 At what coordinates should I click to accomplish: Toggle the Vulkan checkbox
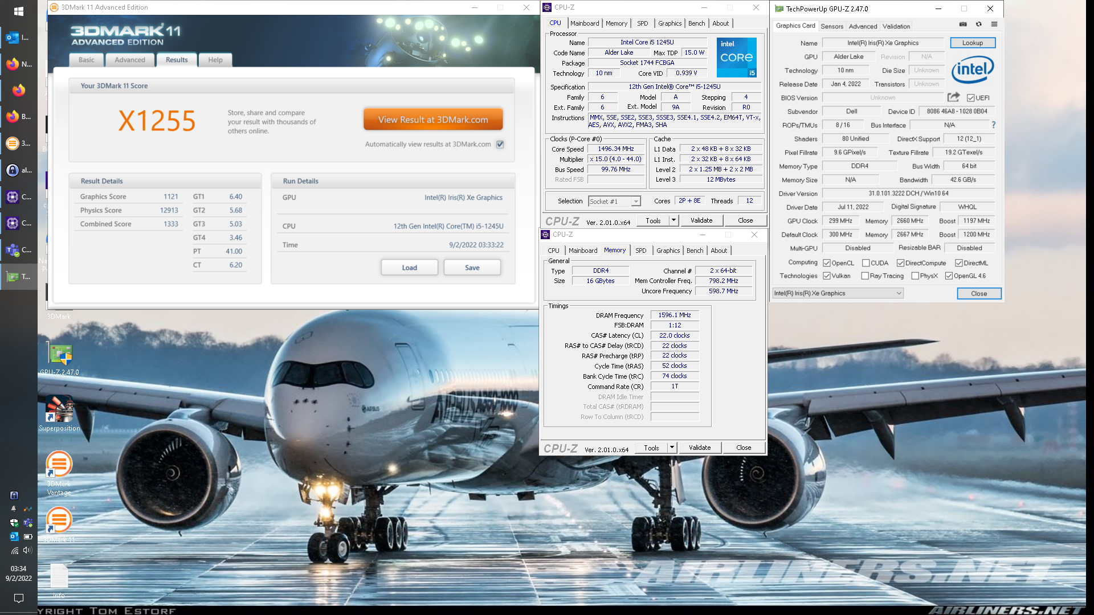pos(827,276)
